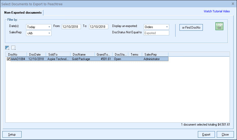Viewport: 237px width, 140px height.
Task: Click the Close button at bottom right
Action: [x=225, y=134]
